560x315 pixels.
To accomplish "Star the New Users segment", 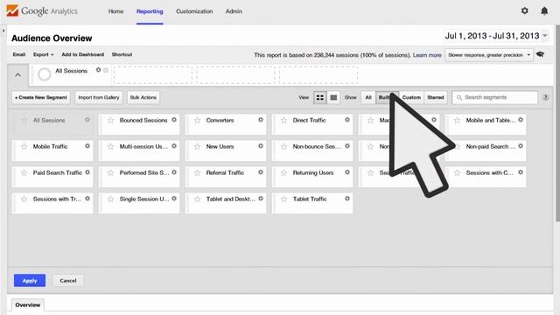I will (197, 146).
